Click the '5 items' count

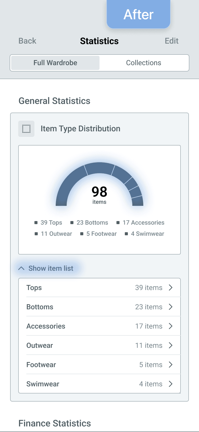point(151,365)
